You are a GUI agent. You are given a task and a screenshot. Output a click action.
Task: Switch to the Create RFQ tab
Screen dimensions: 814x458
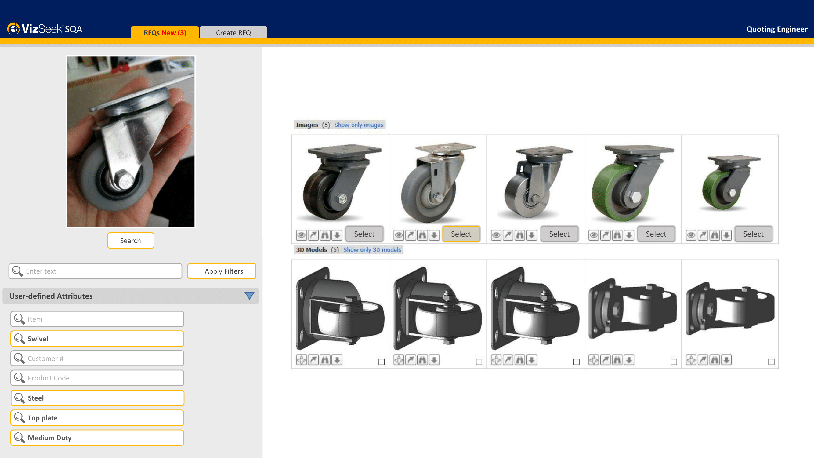pos(233,32)
